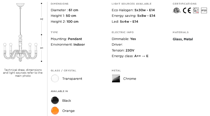Click the Dimensions section heading
This screenshot has width=210, height=116.
60,4
